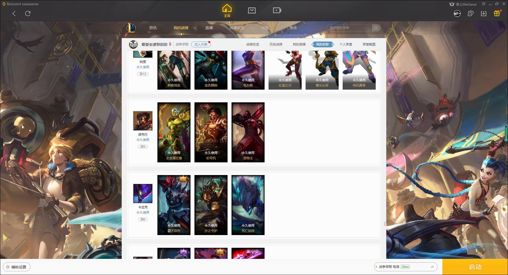Viewport: 508px width, 275px height.
Task: Click the flame mascot icon in the top right
Action: point(470,13)
